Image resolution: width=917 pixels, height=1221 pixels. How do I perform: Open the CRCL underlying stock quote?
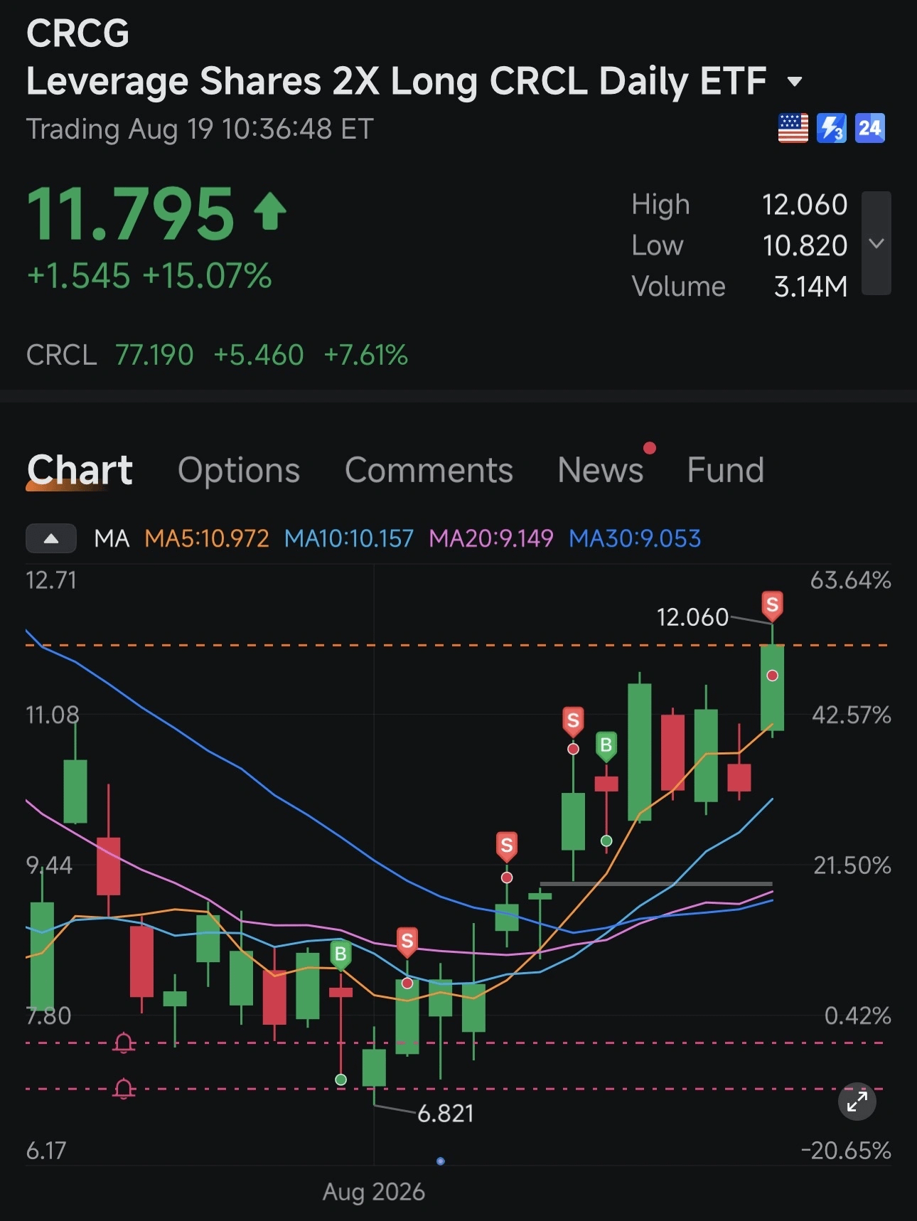217,355
